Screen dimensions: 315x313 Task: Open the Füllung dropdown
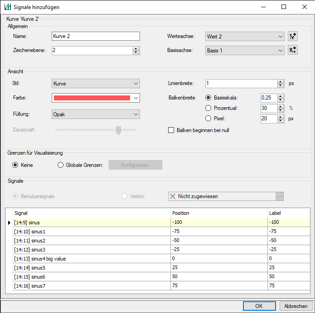[x=96, y=114]
